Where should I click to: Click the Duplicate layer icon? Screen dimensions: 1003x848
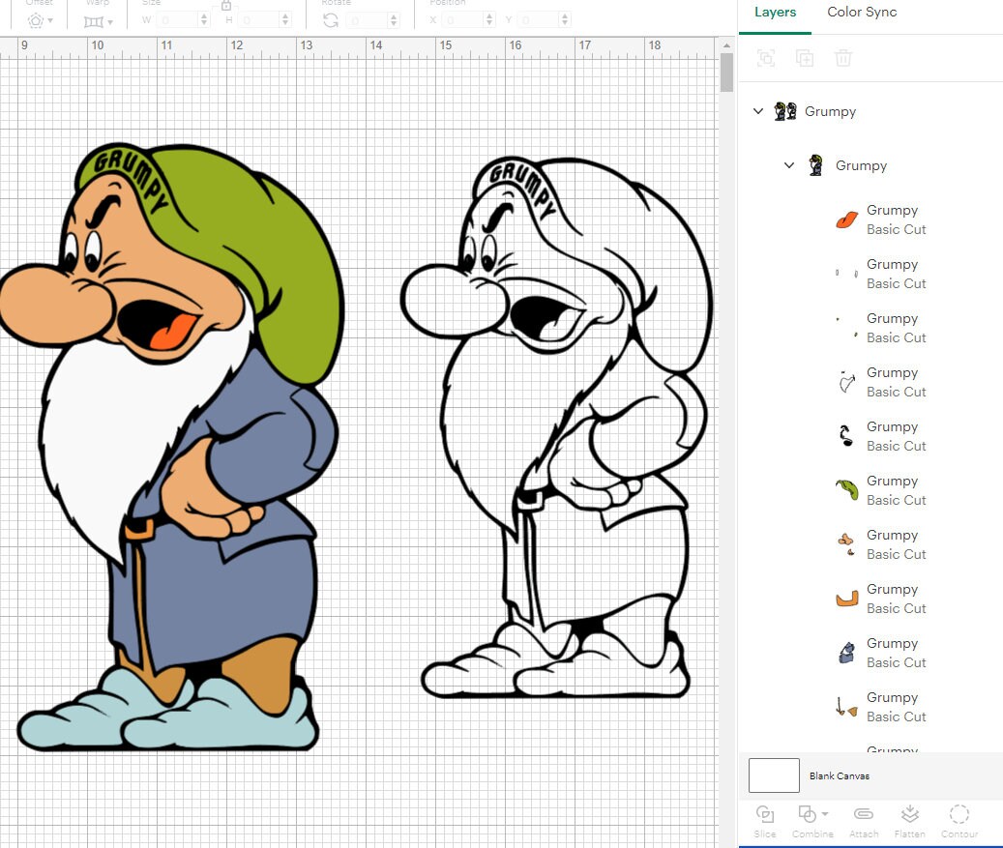(805, 58)
